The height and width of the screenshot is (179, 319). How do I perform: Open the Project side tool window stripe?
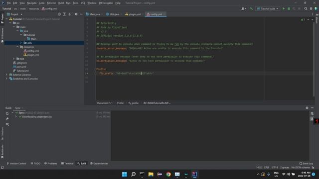click(x=2, y=18)
